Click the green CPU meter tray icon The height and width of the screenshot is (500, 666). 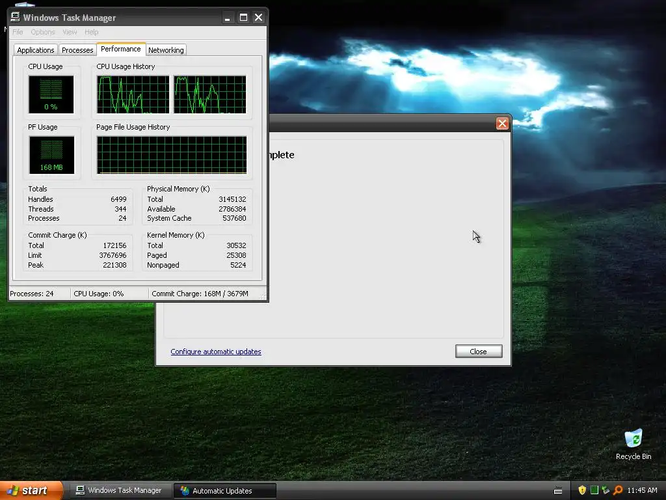(594, 490)
